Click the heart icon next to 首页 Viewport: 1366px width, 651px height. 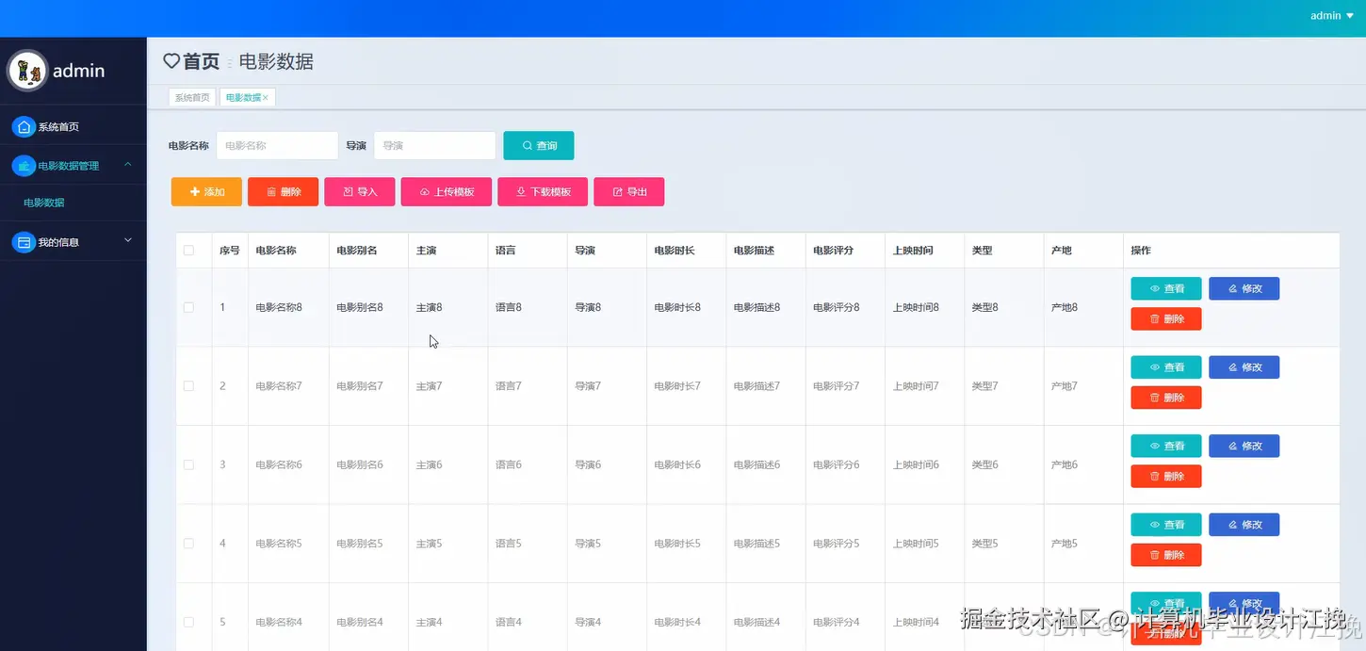pos(171,61)
